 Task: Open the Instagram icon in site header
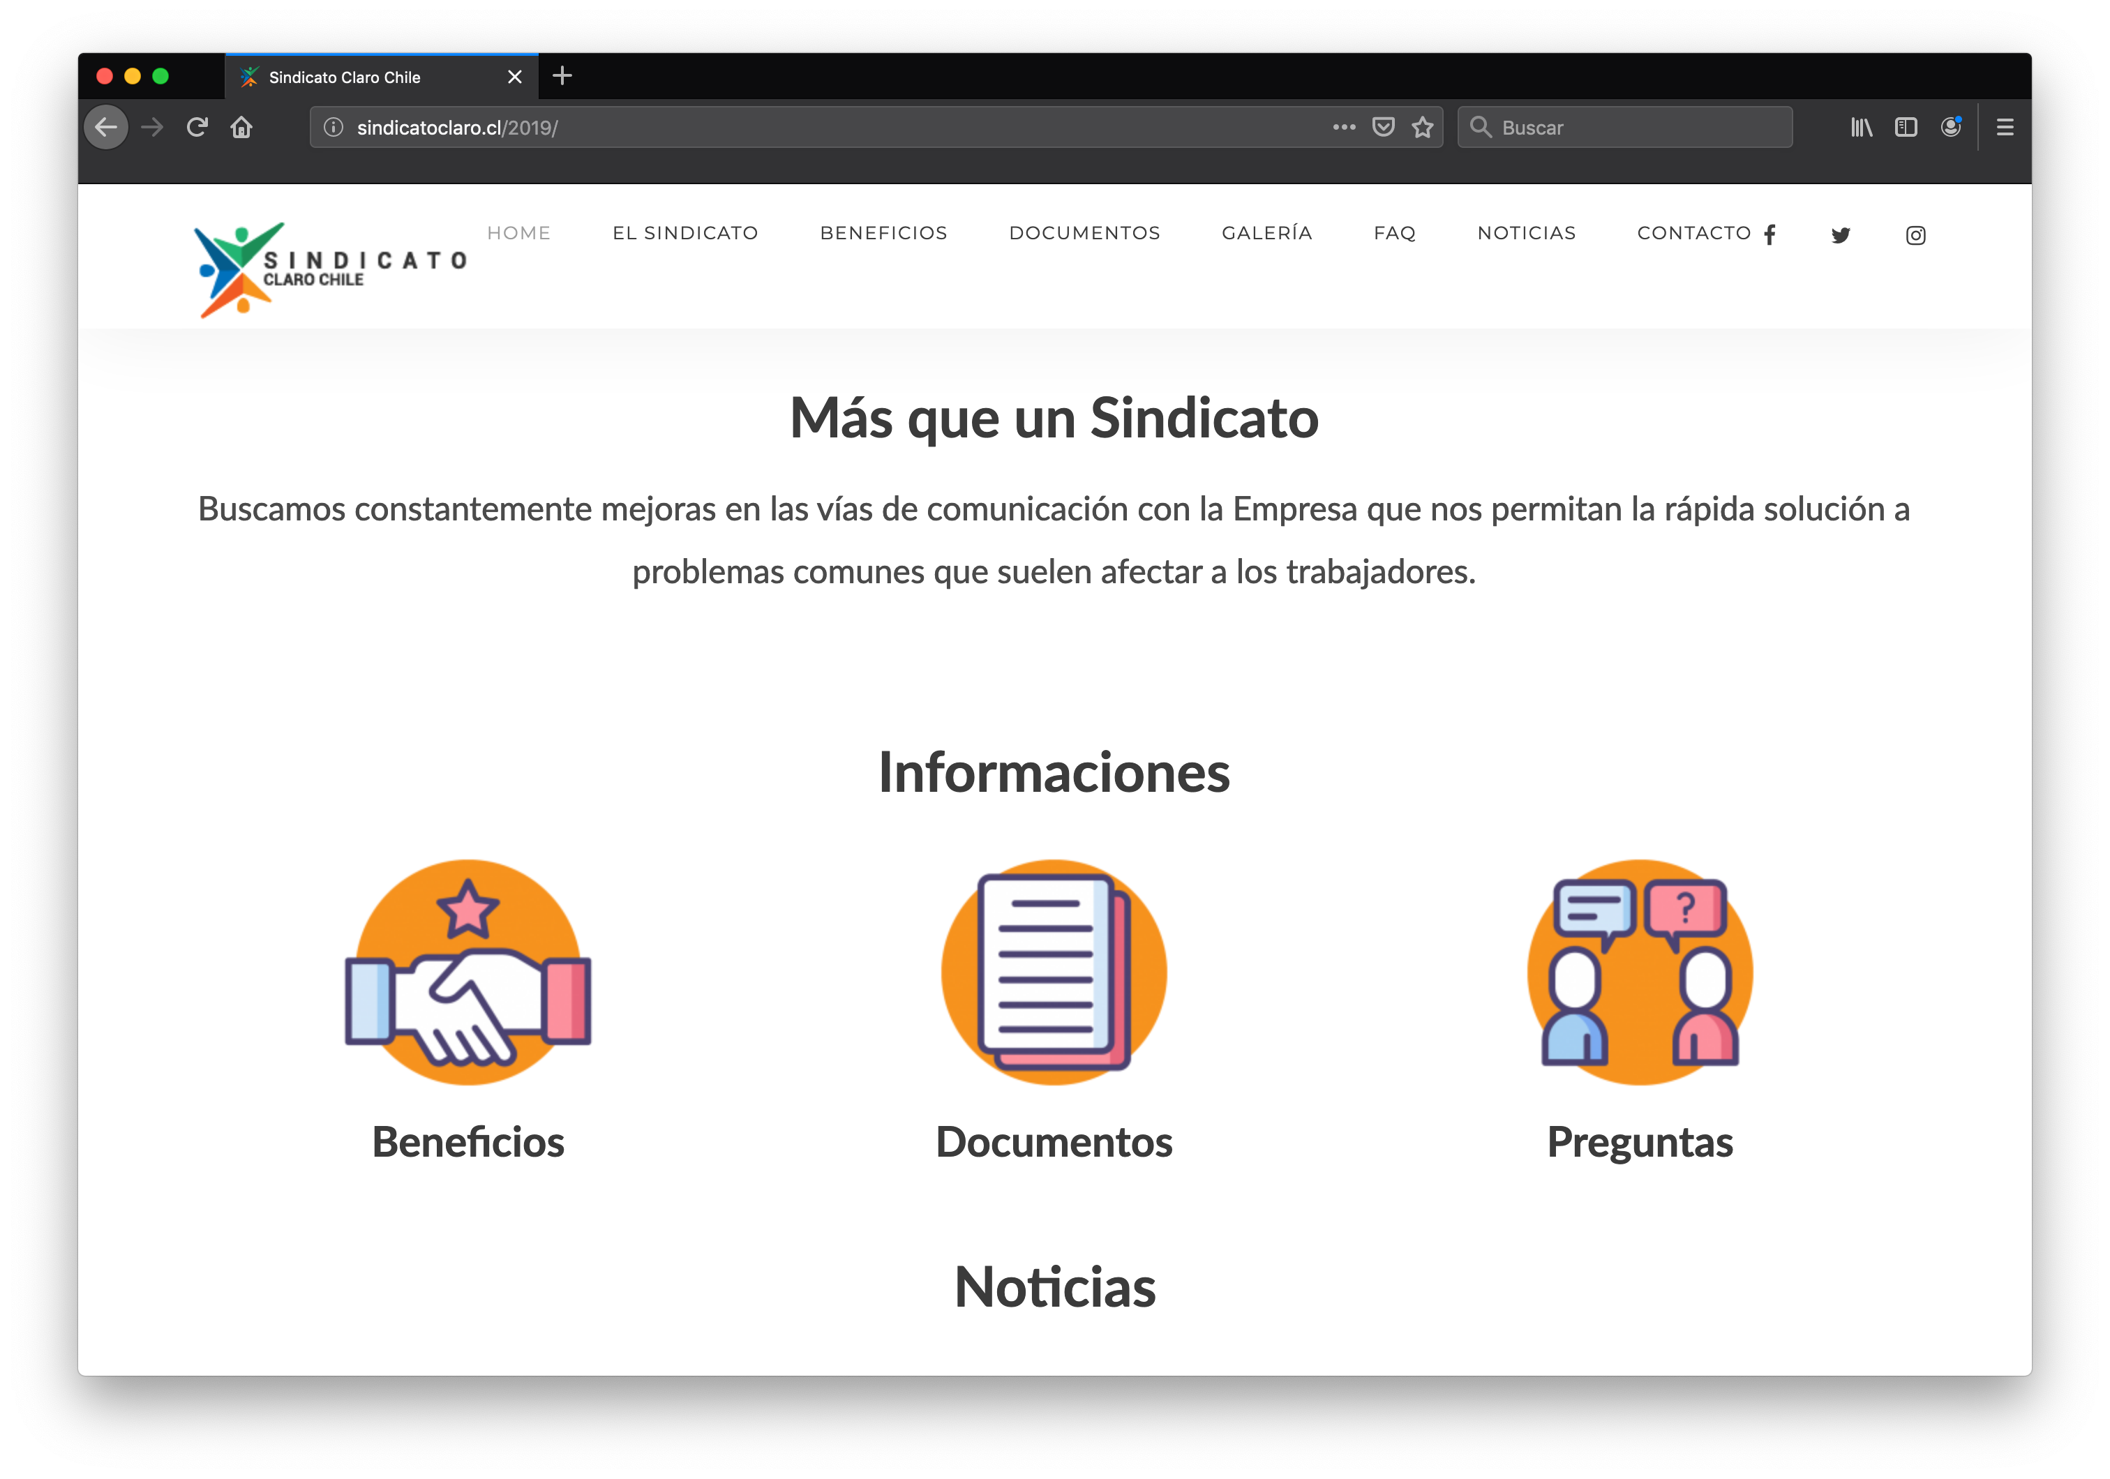1915,235
